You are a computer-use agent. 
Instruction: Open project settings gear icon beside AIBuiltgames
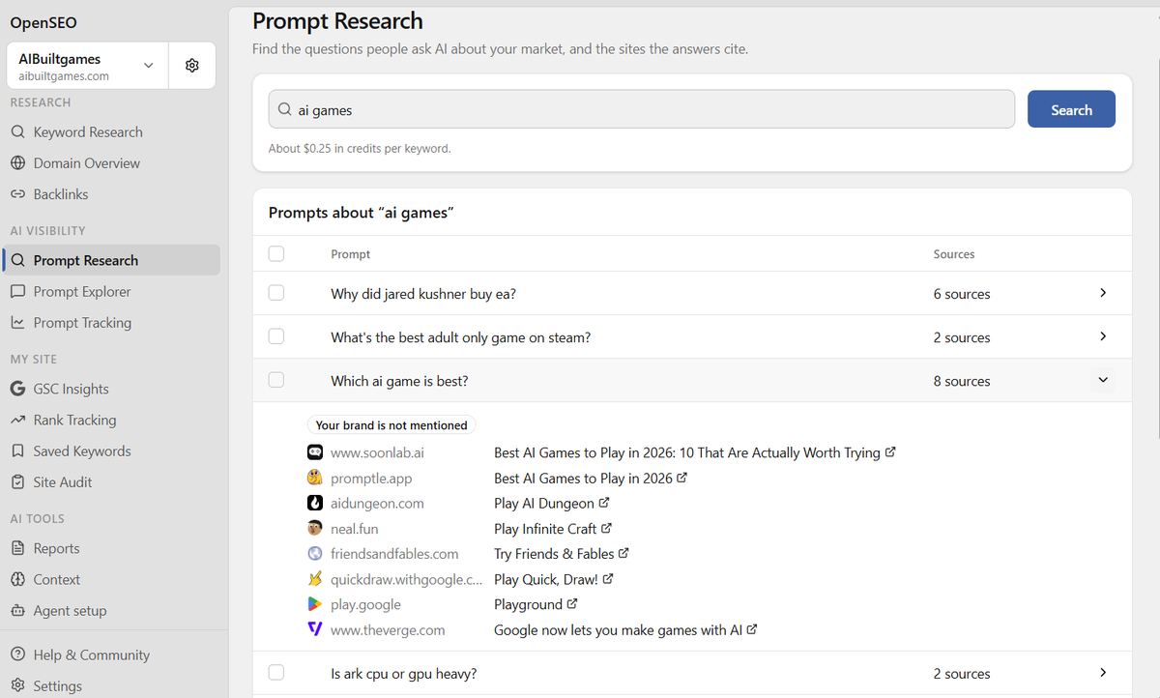click(191, 65)
